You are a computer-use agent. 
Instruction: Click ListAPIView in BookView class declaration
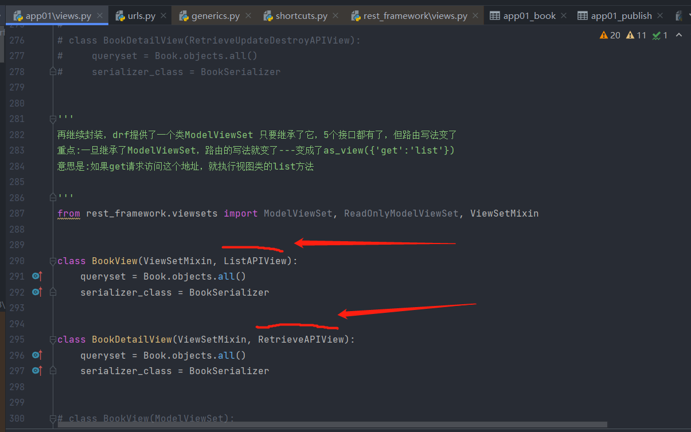255,261
